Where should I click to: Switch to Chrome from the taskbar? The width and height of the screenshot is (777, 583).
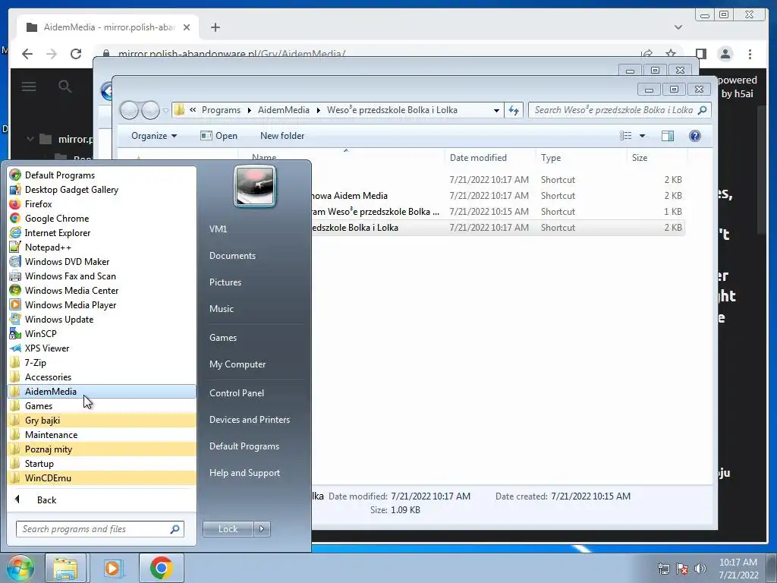pyautogui.click(x=161, y=568)
